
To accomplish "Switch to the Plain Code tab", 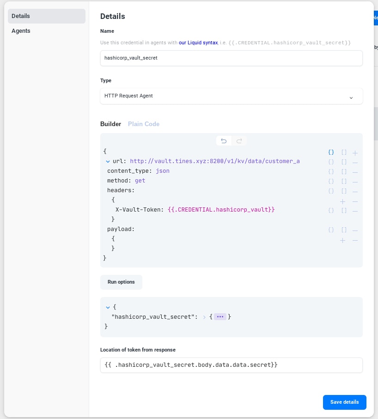I will [x=144, y=124].
